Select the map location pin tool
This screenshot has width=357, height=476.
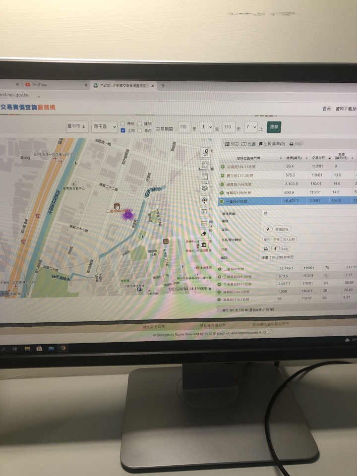(206, 152)
